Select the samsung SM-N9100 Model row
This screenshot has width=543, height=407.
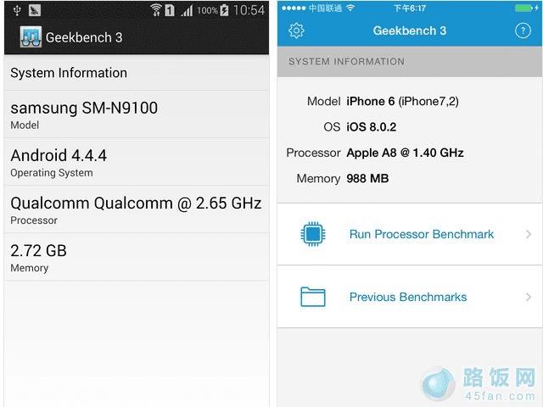[137, 114]
